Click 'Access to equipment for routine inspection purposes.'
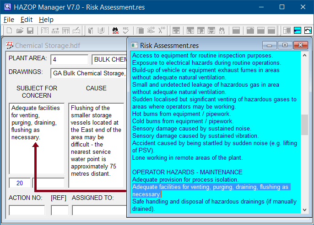This screenshot has width=314, height=225. tap(202, 55)
